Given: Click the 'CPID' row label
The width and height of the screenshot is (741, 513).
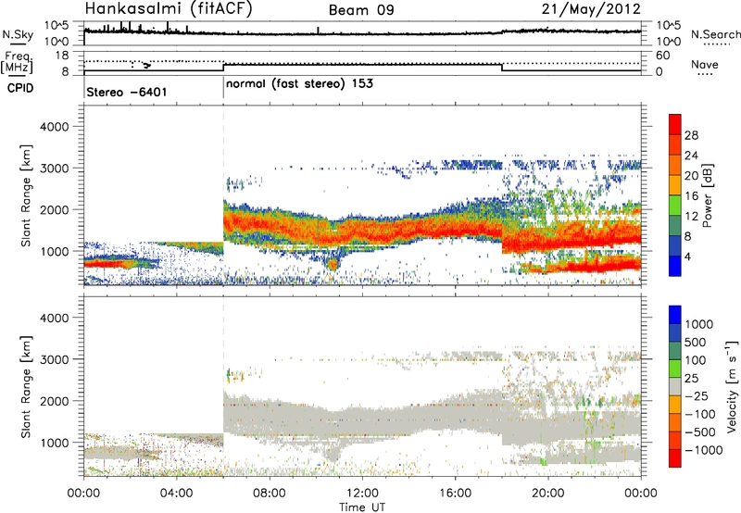Looking at the screenshot, I should pos(20,88).
